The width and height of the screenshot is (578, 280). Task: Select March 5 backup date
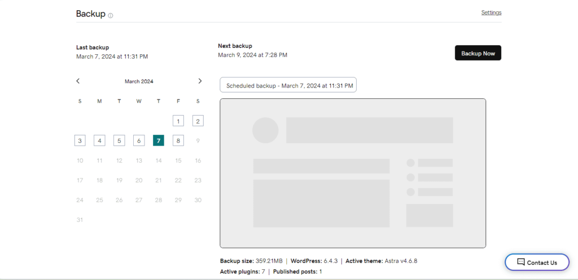[119, 141]
